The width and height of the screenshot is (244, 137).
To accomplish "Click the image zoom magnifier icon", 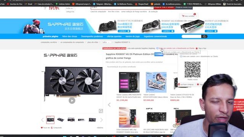I will click(x=101, y=111).
